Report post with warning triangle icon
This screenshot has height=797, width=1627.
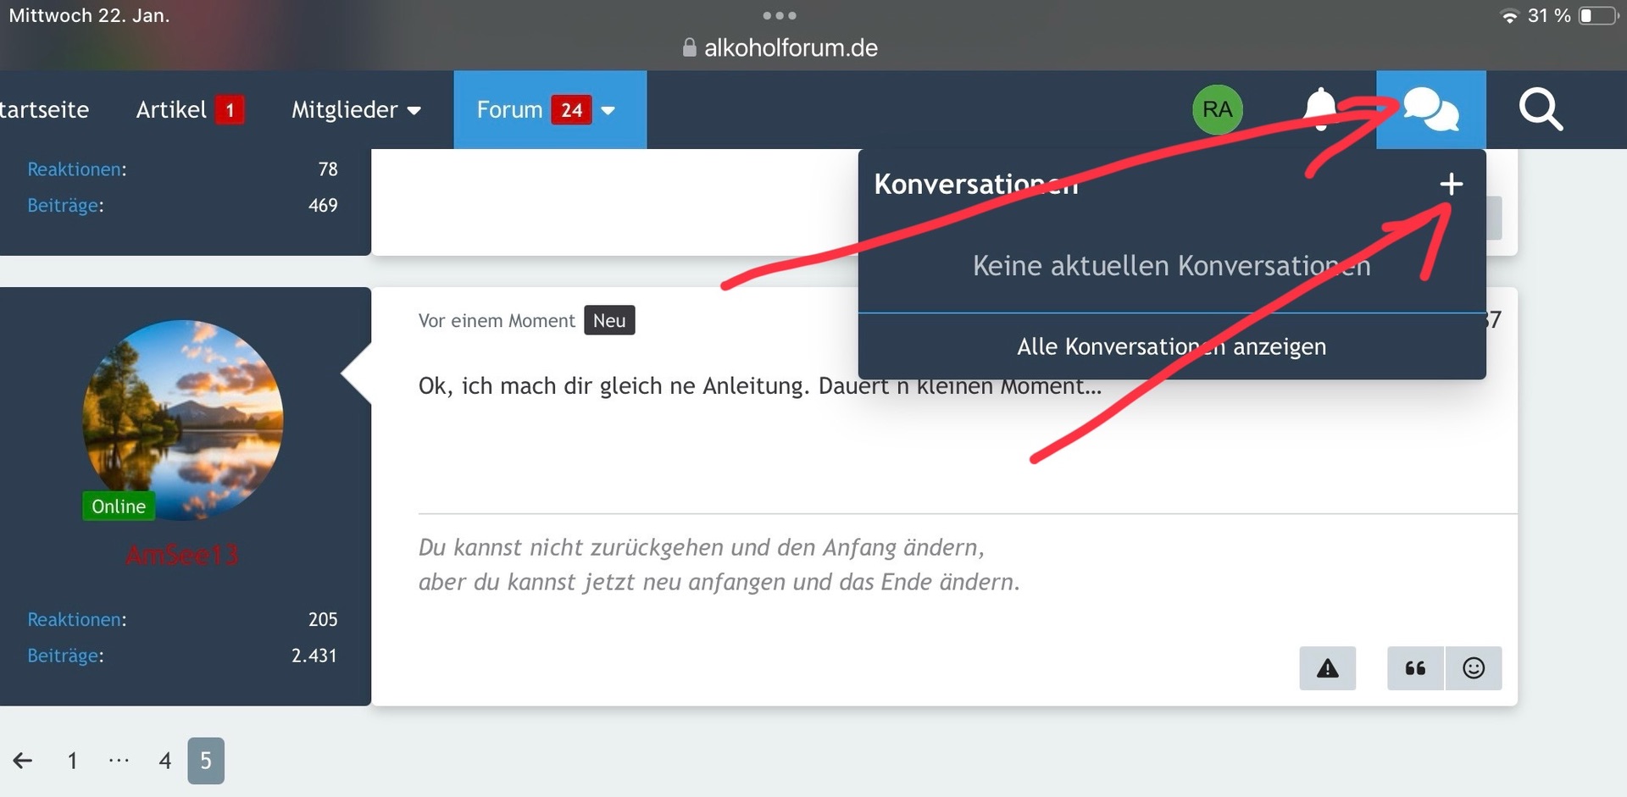(1327, 668)
